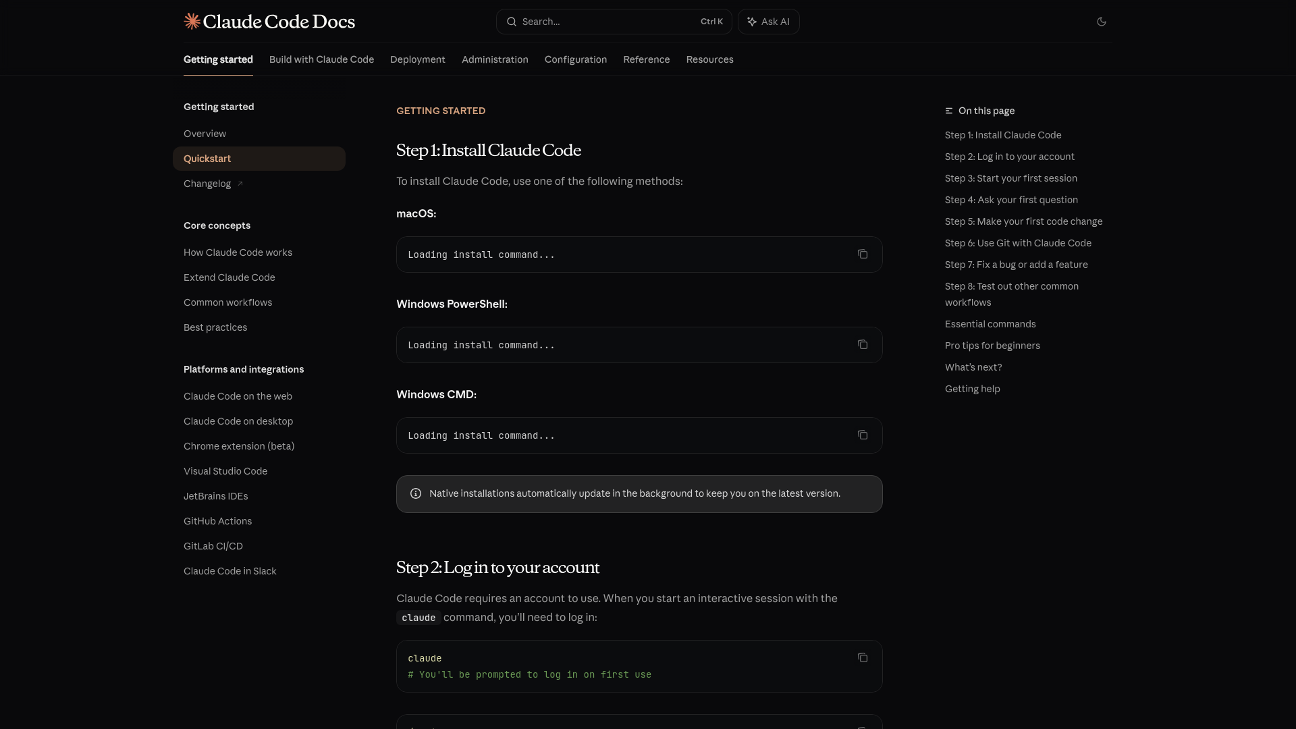Viewport: 1296px width, 729px height.
Task: Jump to Step 4: Ask your first question
Action: click(1011, 200)
